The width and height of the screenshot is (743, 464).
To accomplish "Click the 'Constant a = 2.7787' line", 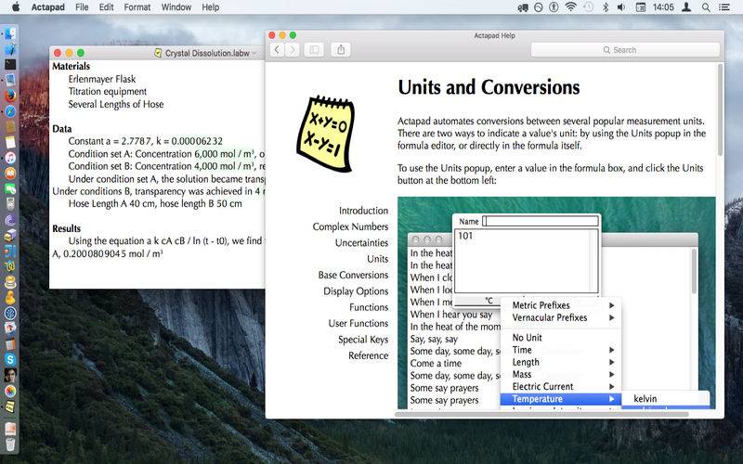I will 146,141.
